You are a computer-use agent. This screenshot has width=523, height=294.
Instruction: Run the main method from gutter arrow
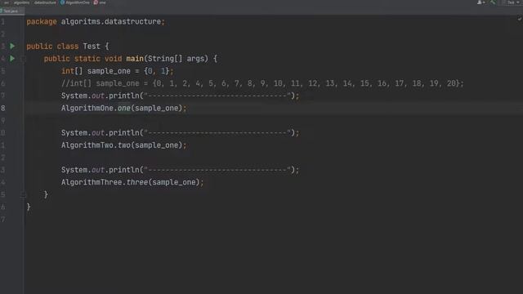tap(12, 59)
